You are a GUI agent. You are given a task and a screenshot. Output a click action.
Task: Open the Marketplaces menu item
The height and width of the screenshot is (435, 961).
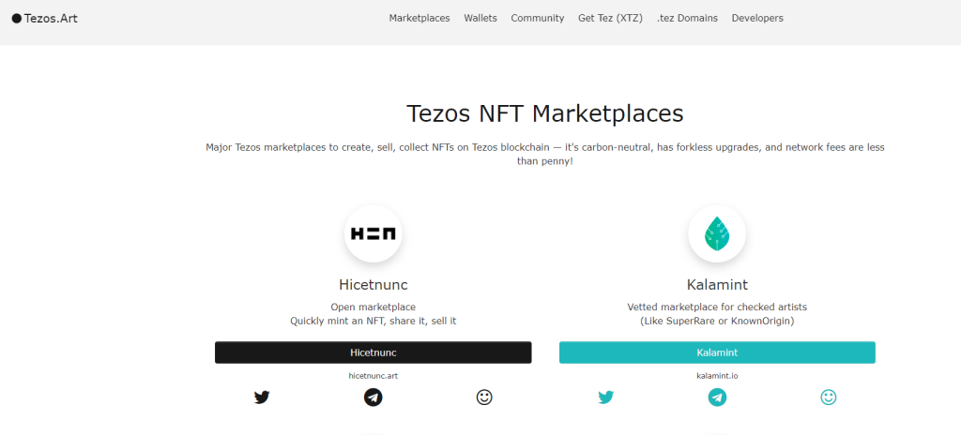[x=419, y=19]
